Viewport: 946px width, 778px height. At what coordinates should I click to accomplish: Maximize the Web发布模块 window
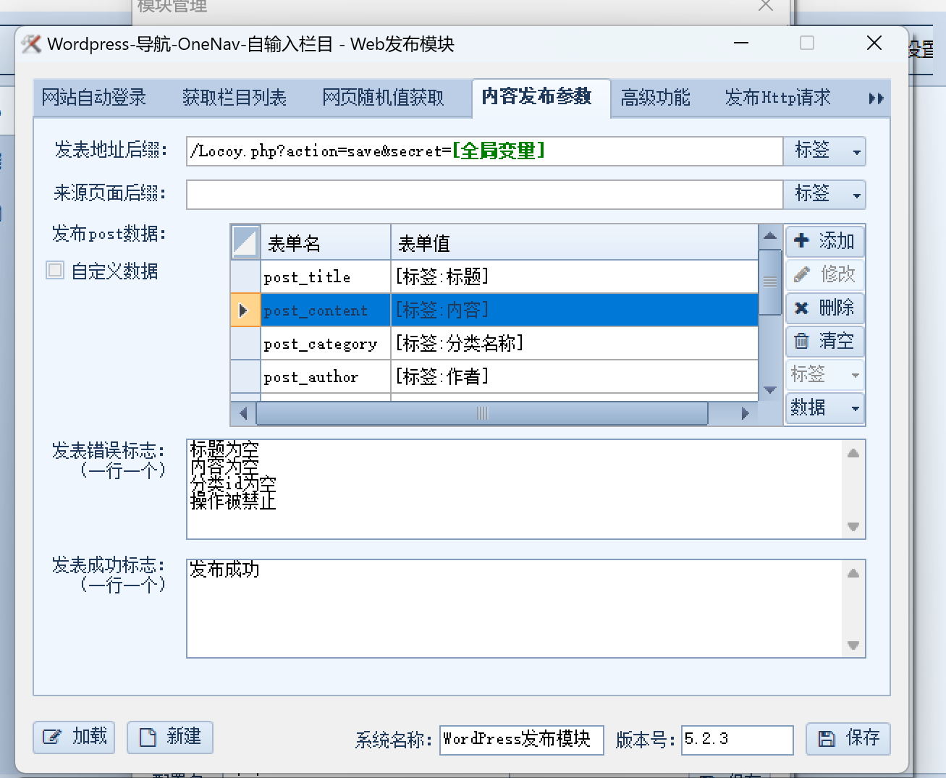(x=807, y=43)
